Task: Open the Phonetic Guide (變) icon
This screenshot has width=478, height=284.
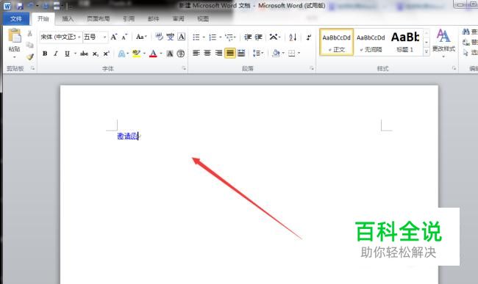Action: [170, 37]
